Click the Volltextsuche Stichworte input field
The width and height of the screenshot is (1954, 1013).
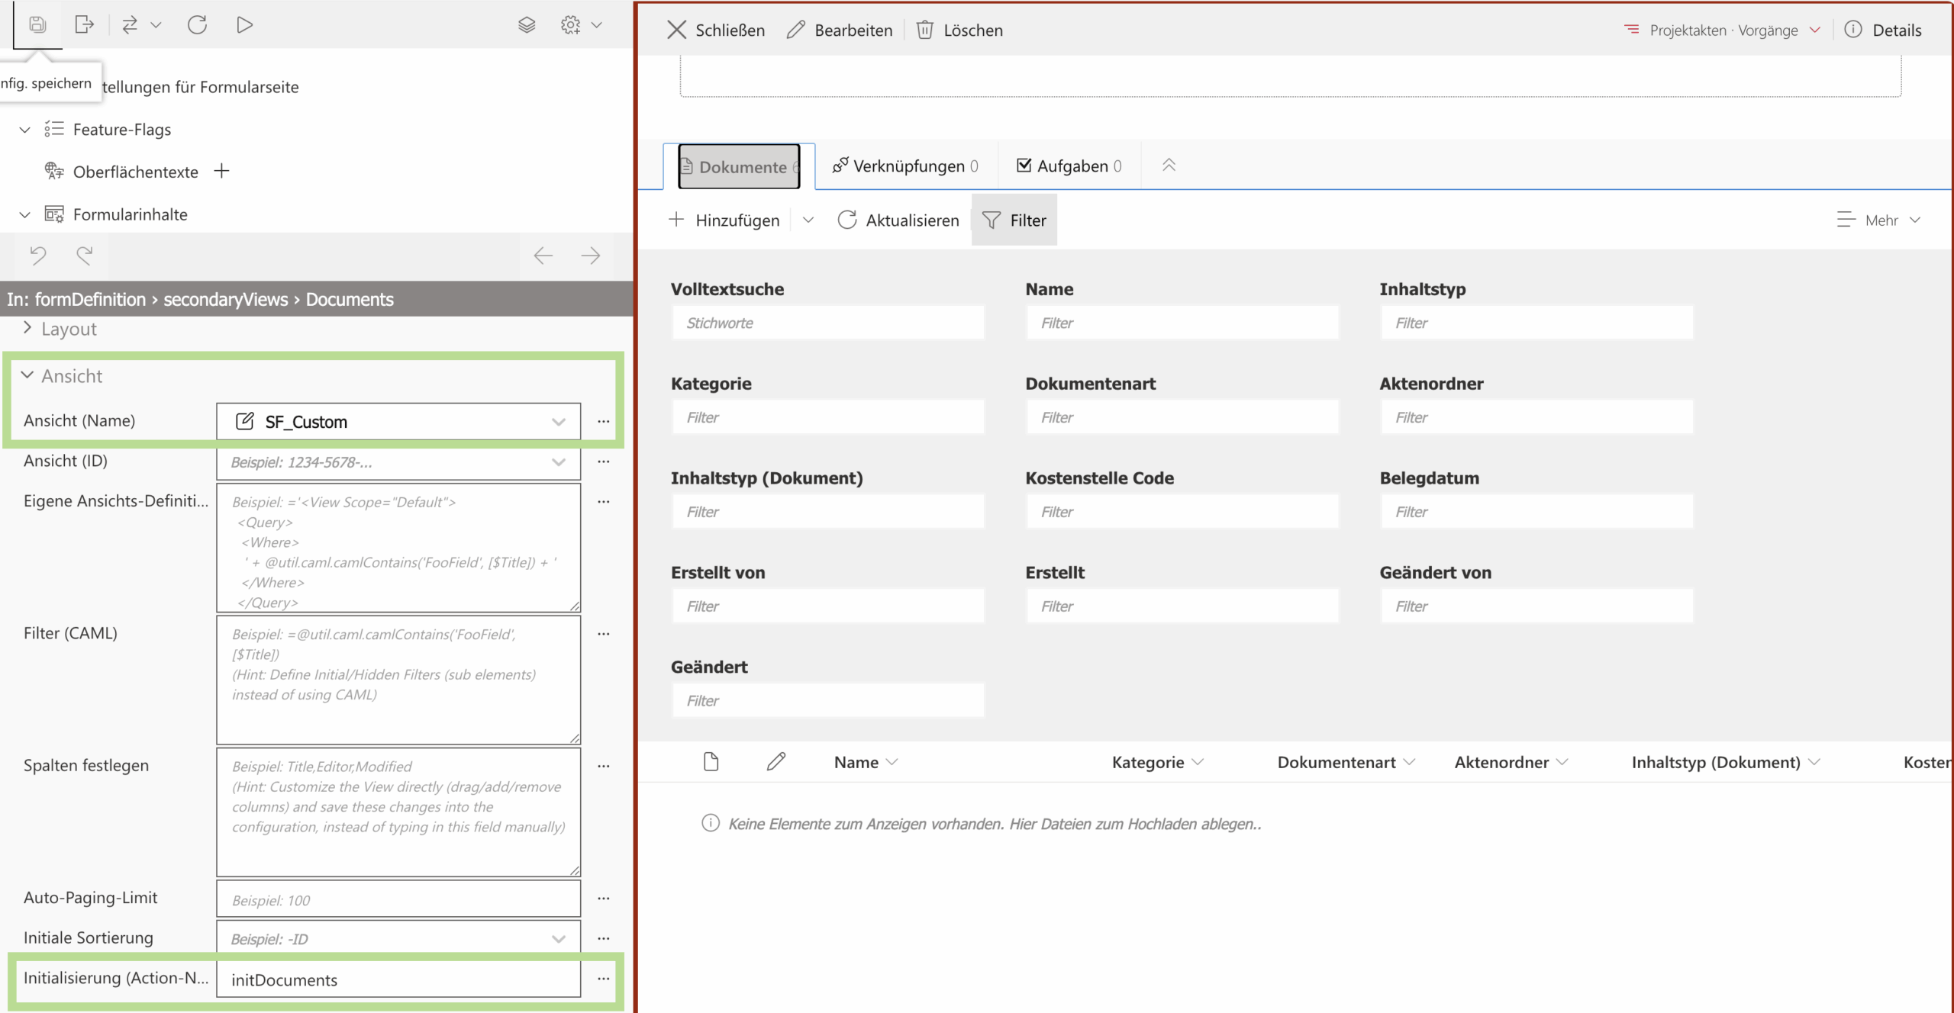827,323
